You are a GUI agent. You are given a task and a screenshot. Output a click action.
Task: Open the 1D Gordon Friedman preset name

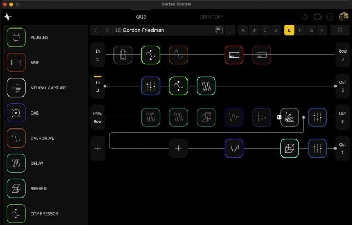click(x=139, y=30)
